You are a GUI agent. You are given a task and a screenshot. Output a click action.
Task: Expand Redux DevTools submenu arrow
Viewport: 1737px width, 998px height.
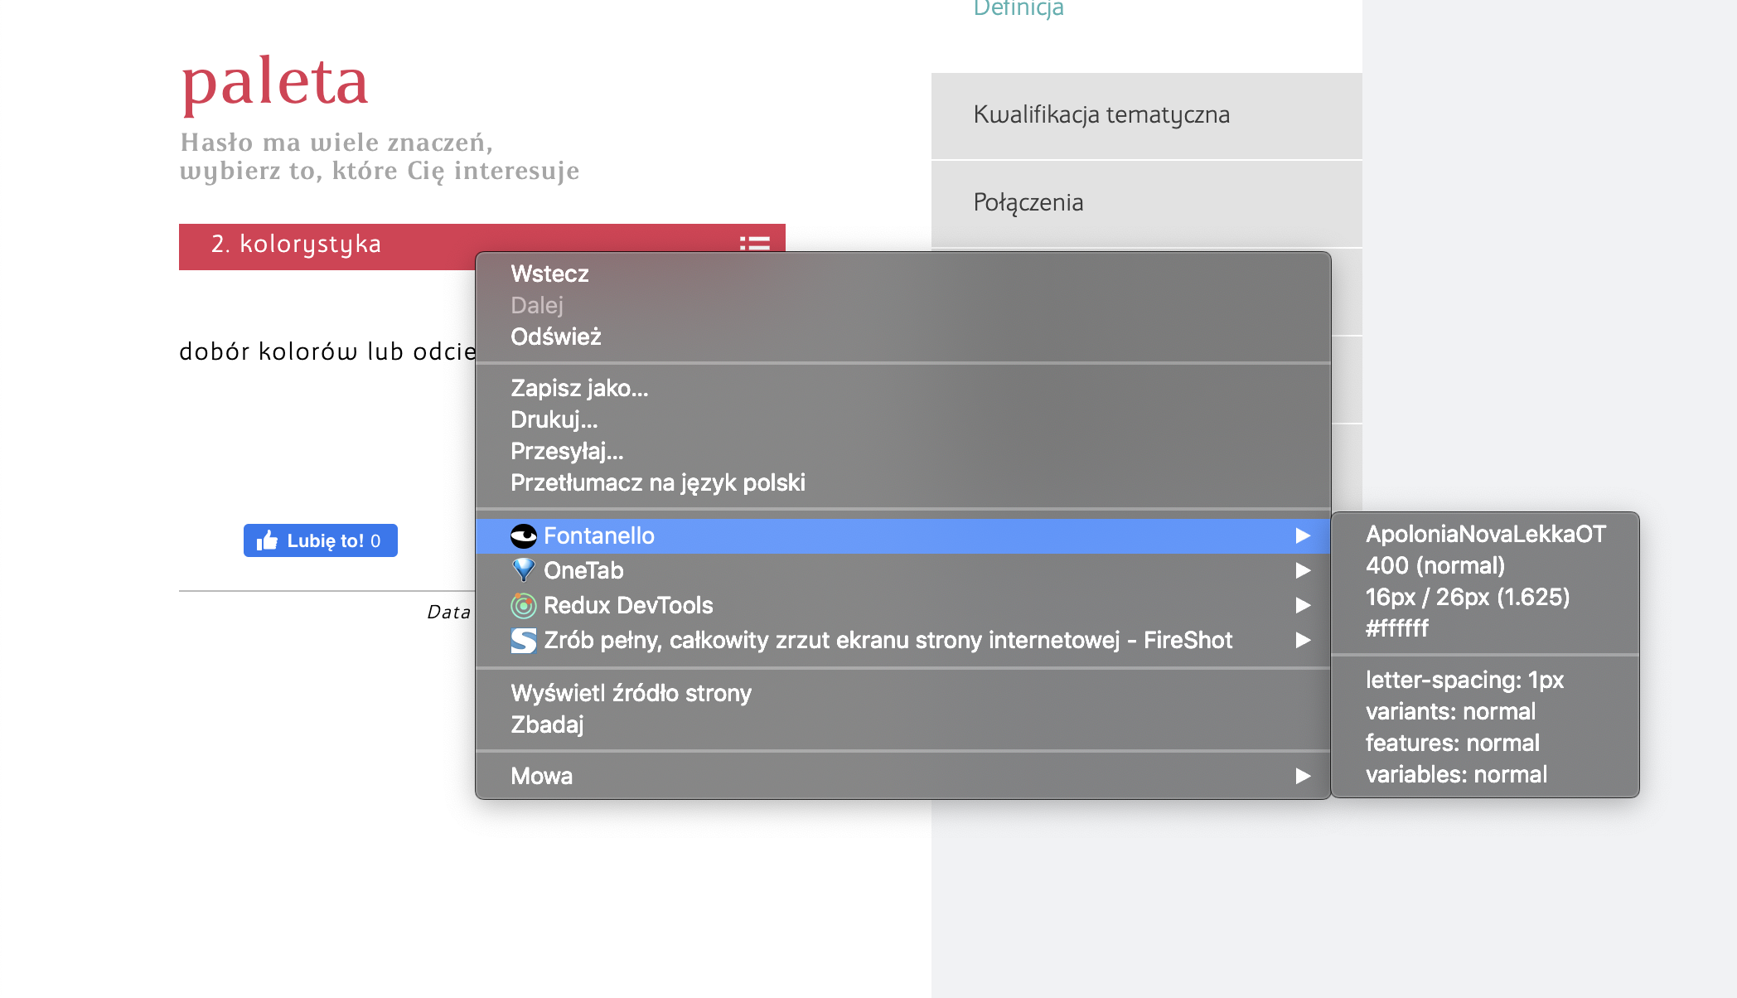1303,606
